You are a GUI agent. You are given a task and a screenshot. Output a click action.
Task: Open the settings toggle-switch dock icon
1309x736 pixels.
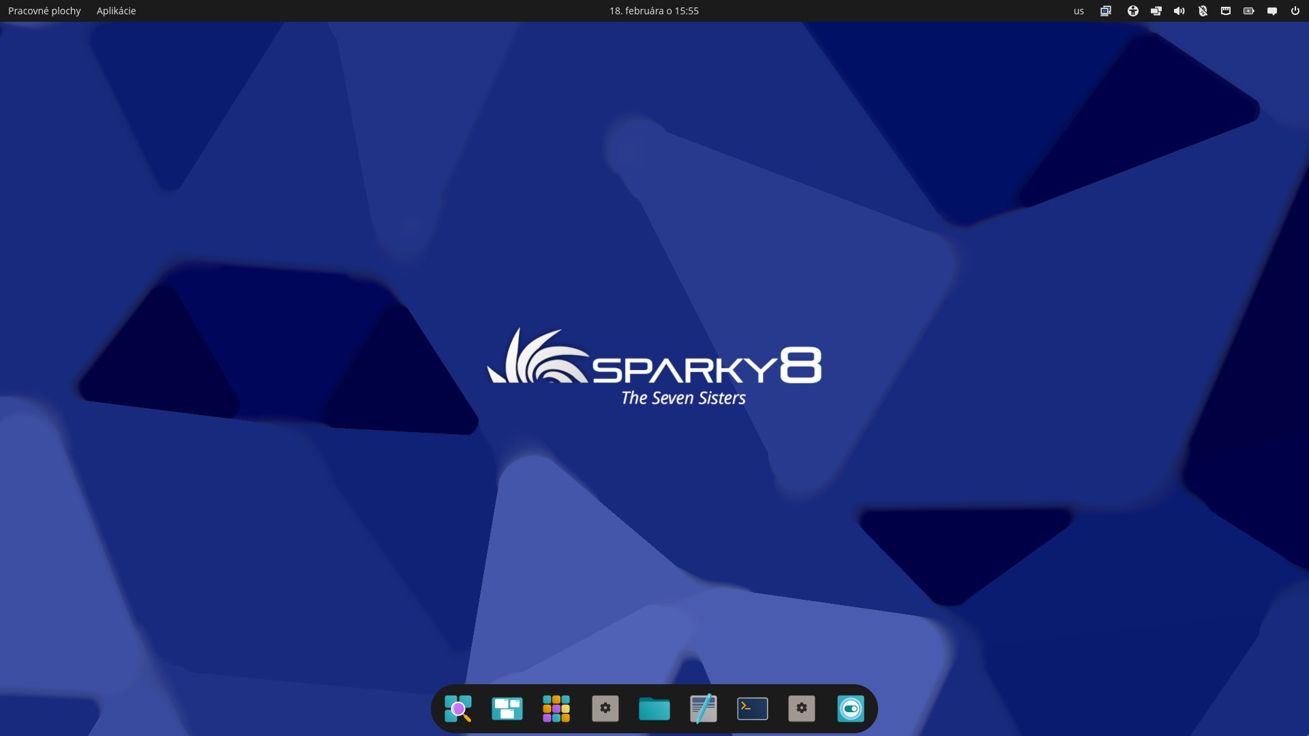851,709
